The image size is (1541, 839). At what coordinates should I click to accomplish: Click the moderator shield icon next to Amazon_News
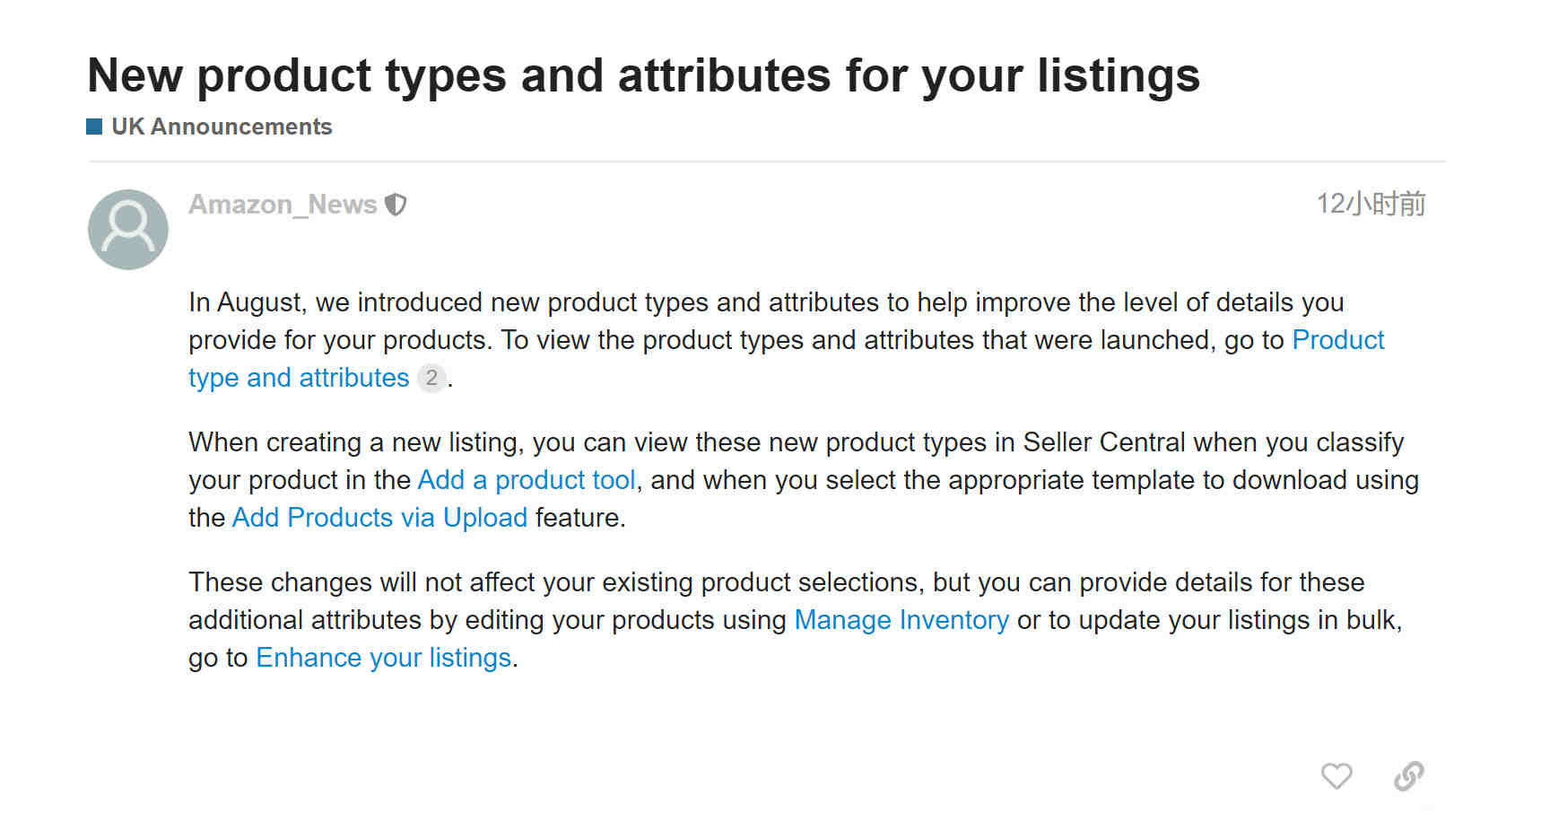click(x=396, y=205)
